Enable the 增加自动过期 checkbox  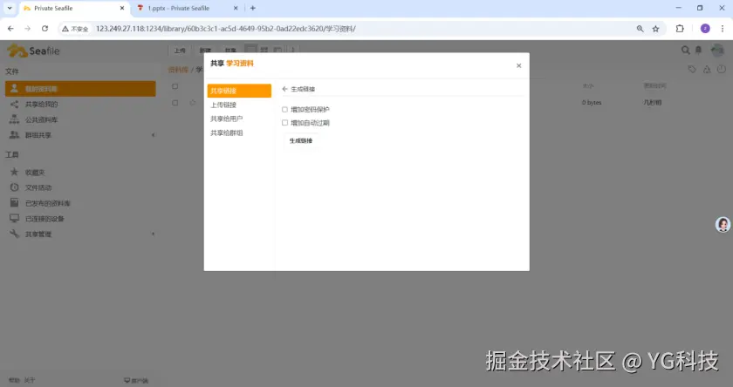tap(284, 123)
